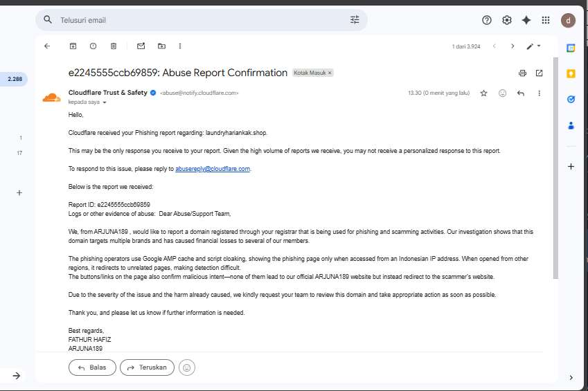Open Gemini sparkle assistant
The height and width of the screenshot is (391, 588).
coord(526,20)
